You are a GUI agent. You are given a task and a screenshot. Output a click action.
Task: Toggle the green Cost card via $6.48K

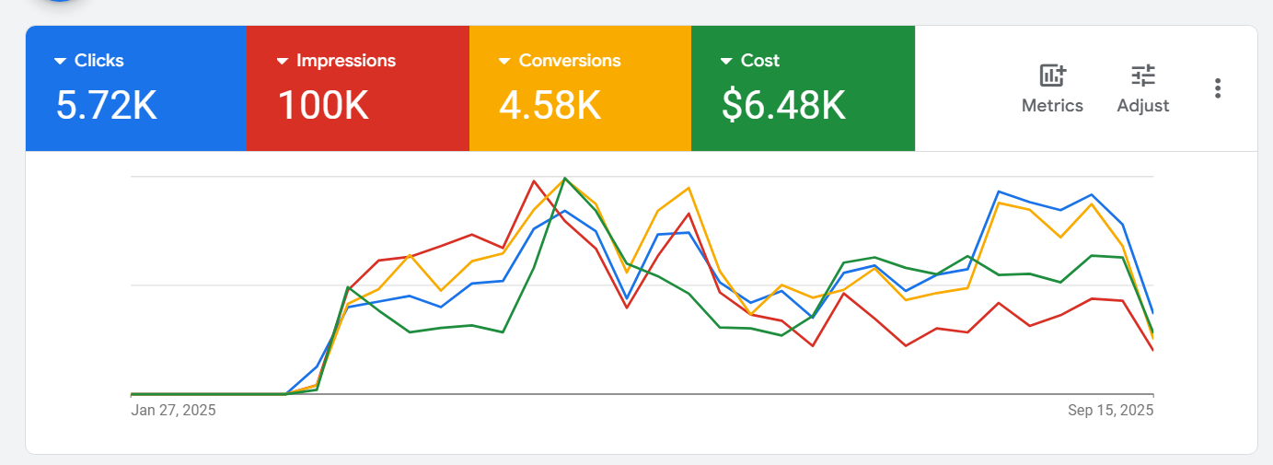click(783, 105)
